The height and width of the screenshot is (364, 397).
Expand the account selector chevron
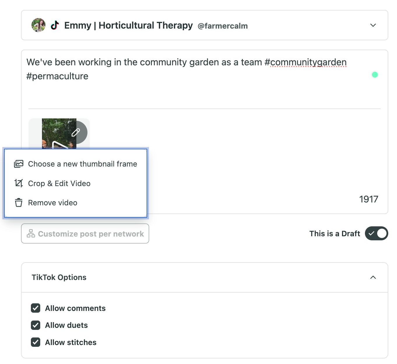pyautogui.click(x=373, y=25)
